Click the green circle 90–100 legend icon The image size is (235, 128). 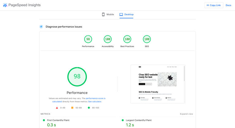[x=89, y=108]
